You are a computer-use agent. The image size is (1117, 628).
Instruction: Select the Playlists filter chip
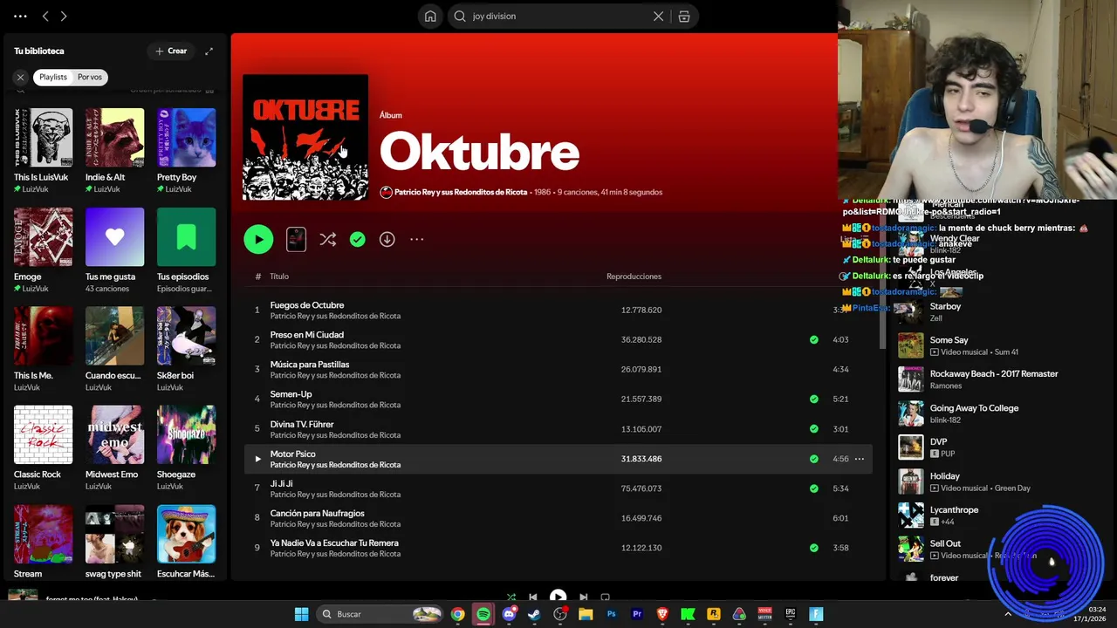[53, 77]
